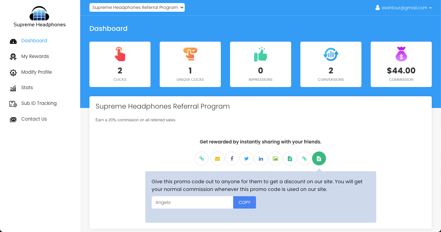The image size is (441, 232).
Task: Share via the Twitter bird icon
Action: tap(246, 159)
